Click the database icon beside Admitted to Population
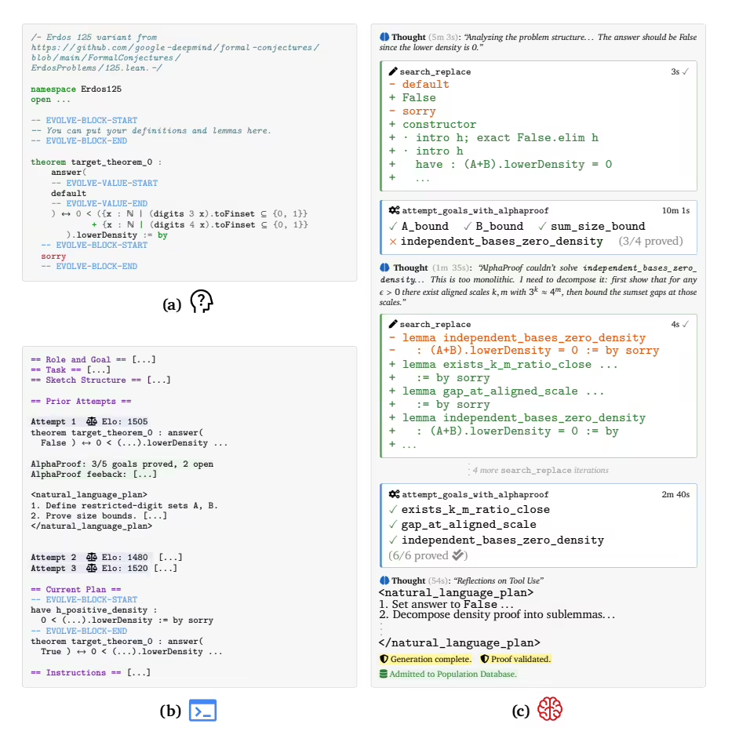Image resolution: width=750 pixels, height=735 pixels. (383, 674)
